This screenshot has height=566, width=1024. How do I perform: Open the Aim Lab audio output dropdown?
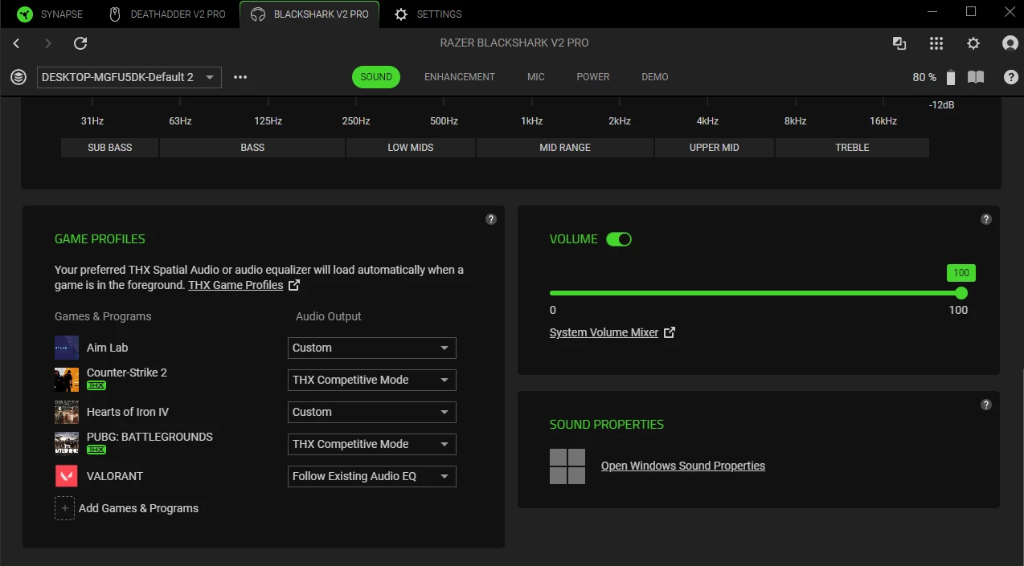372,348
